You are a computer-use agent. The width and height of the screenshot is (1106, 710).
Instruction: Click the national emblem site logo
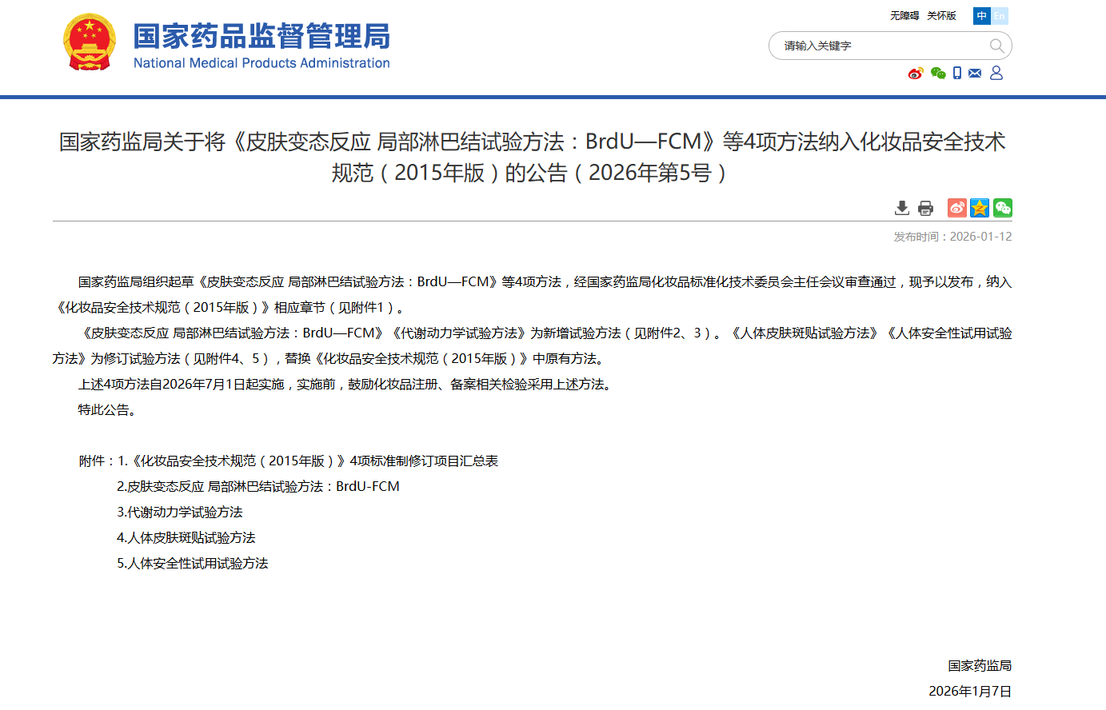click(90, 42)
